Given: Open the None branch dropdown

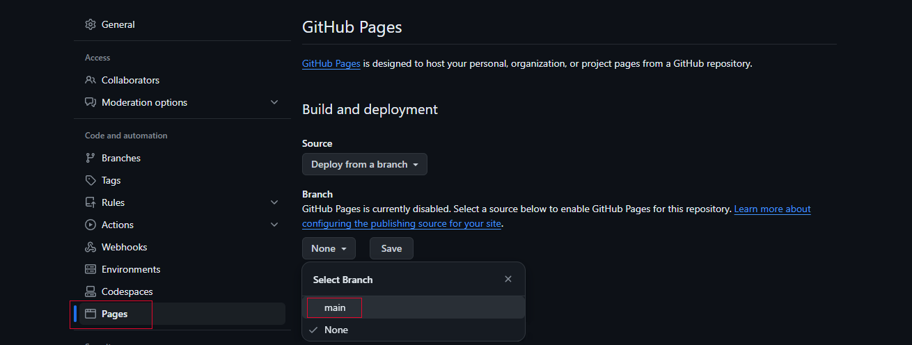Looking at the screenshot, I should (x=329, y=248).
